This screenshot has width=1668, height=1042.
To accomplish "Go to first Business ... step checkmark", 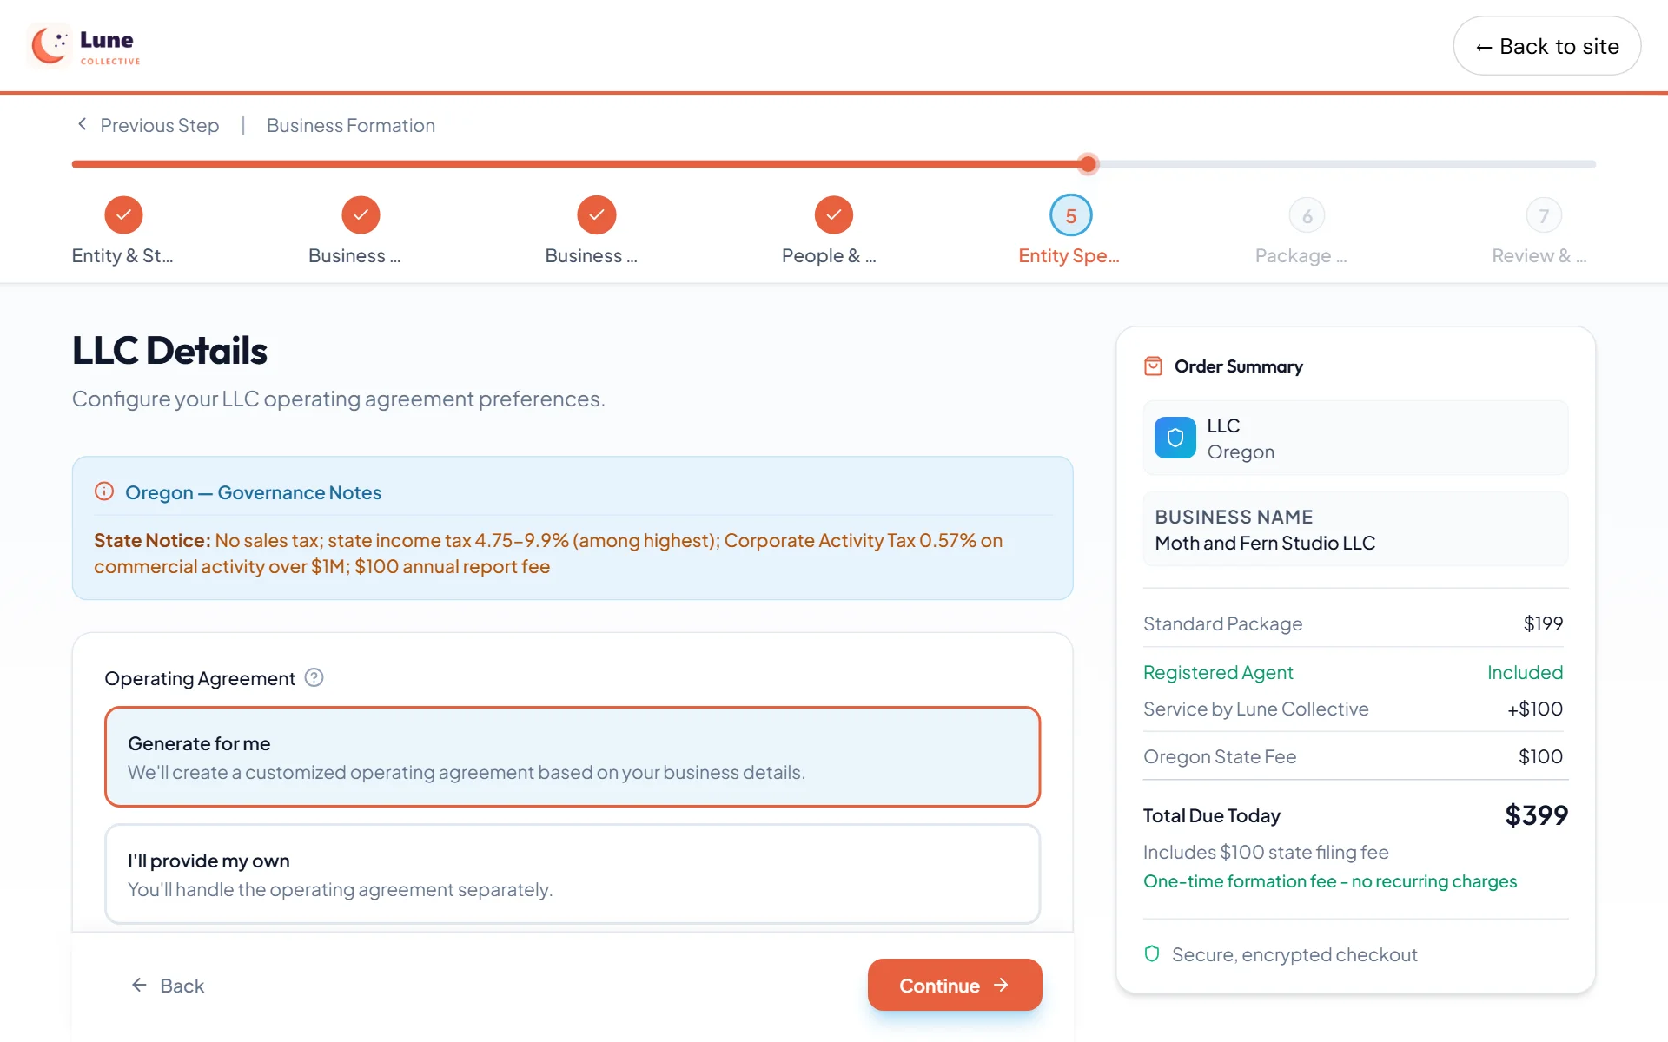I will click(x=361, y=214).
